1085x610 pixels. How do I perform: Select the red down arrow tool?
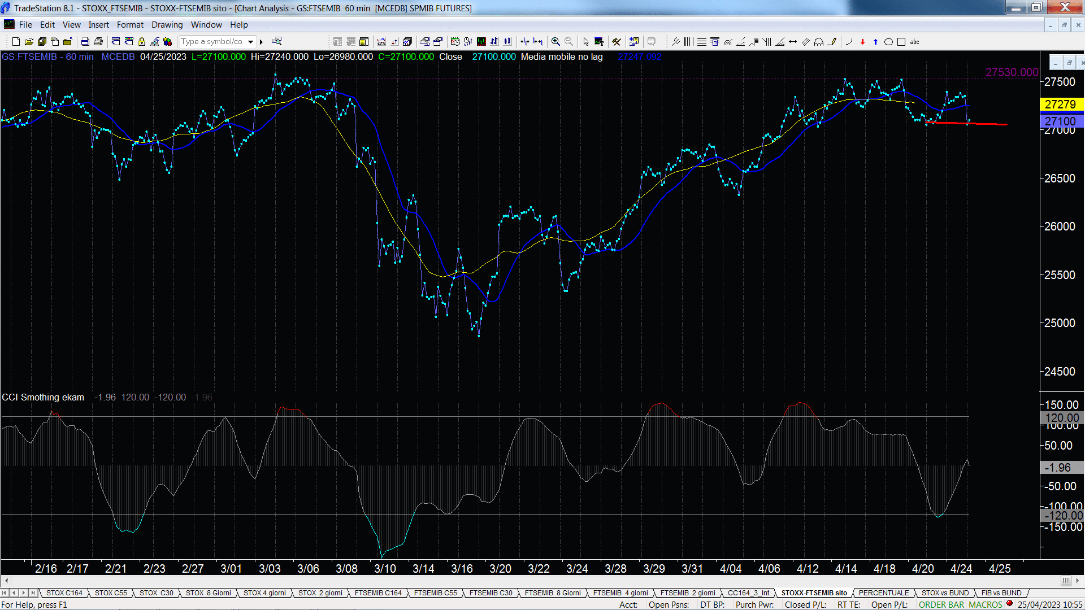click(x=862, y=41)
